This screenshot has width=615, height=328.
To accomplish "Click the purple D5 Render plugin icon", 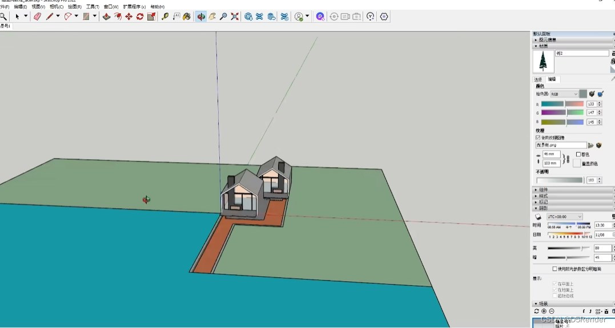I will [x=320, y=17].
